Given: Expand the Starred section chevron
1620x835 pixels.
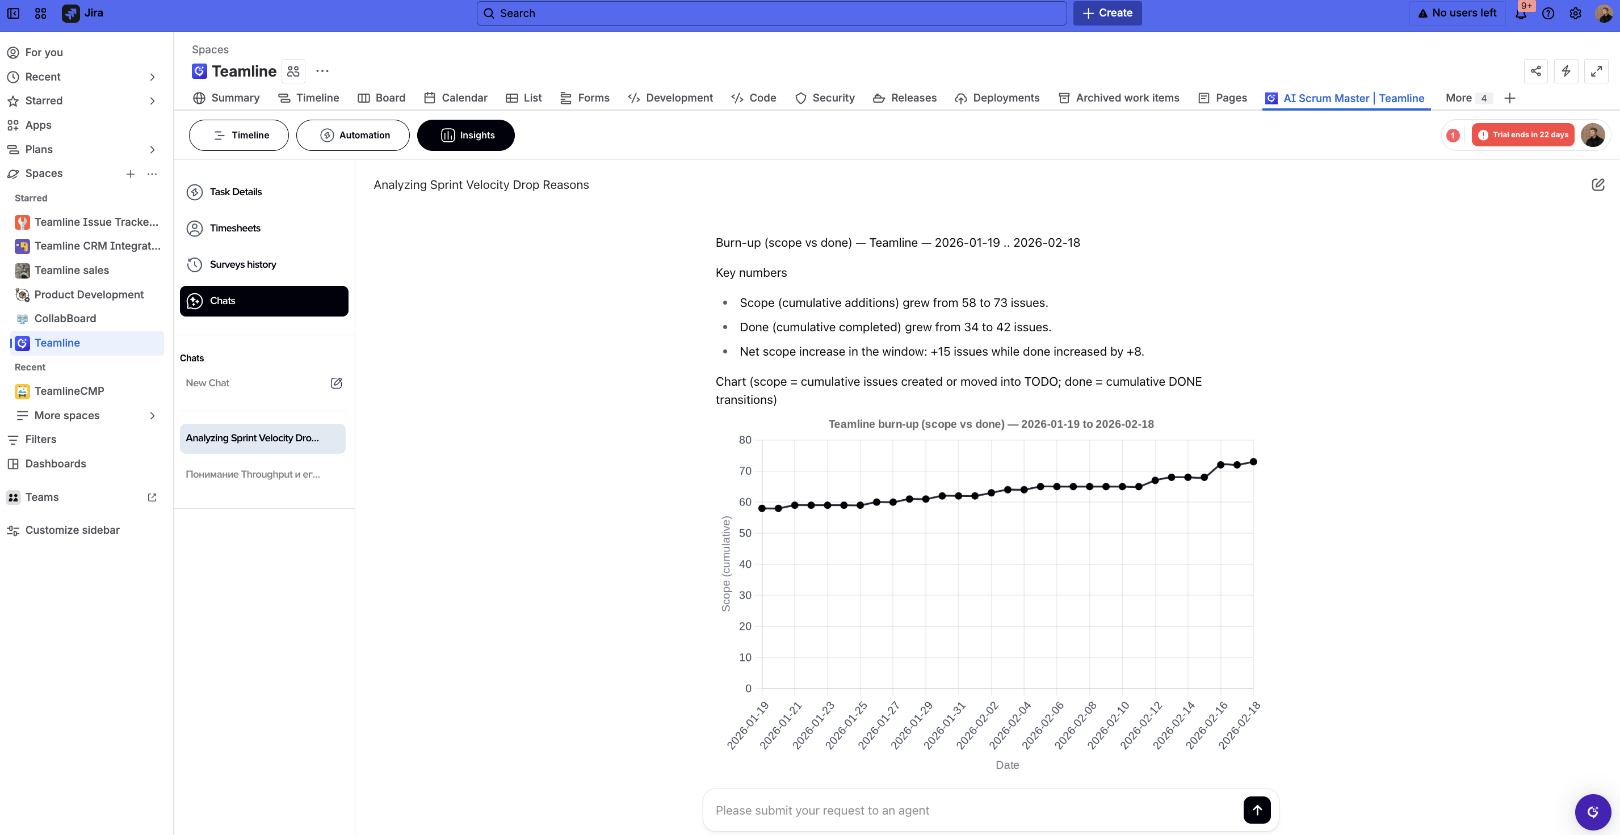Looking at the screenshot, I should (152, 100).
